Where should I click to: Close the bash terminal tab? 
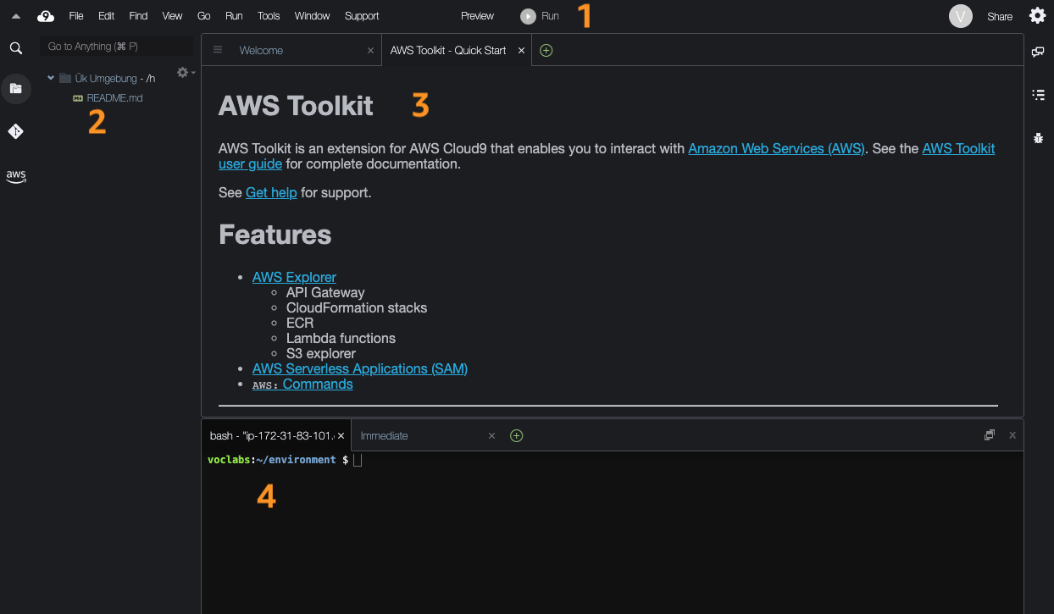click(341, 435)
